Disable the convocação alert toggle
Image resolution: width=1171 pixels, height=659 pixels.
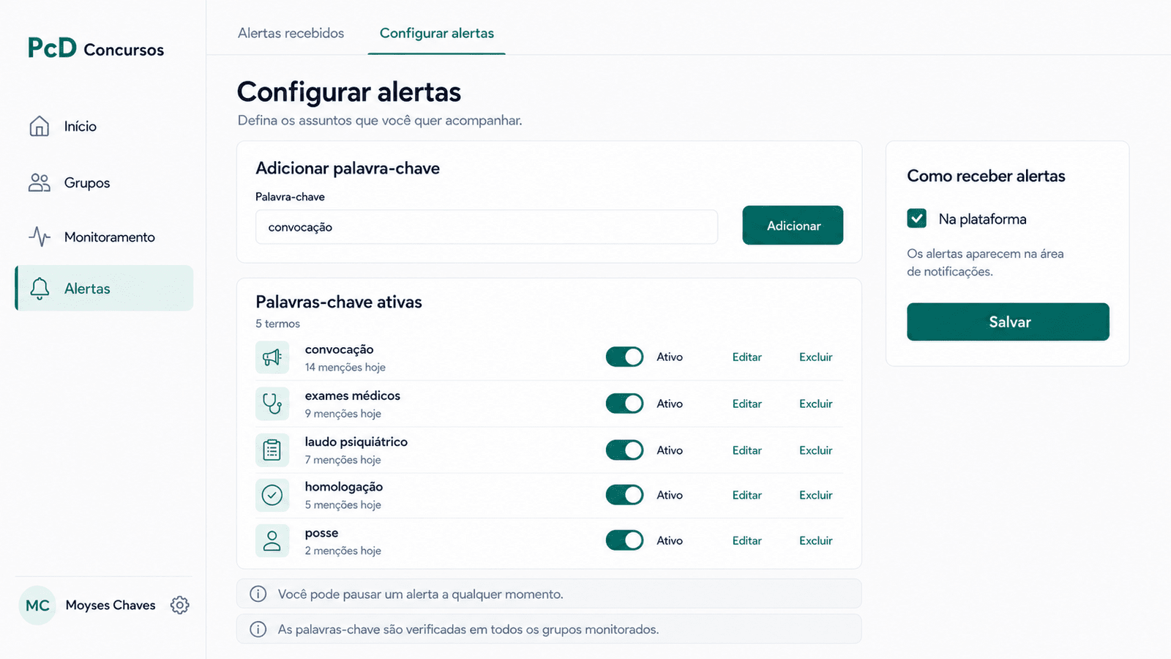click(x=624, y=357)
